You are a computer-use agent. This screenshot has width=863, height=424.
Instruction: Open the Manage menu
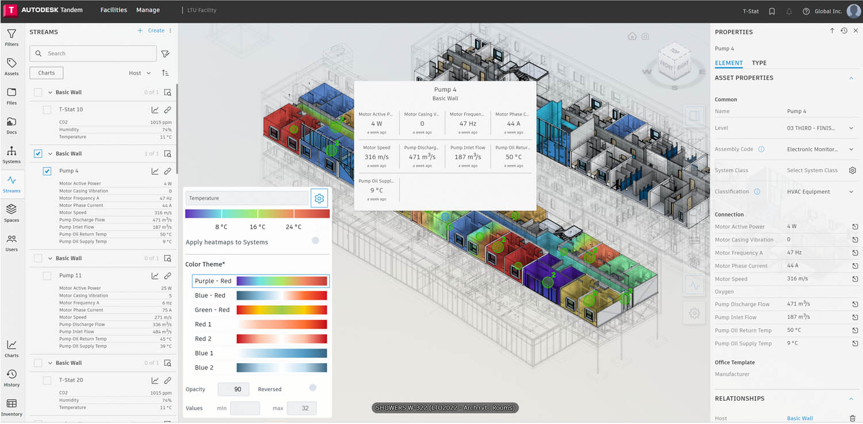(147, 10)
